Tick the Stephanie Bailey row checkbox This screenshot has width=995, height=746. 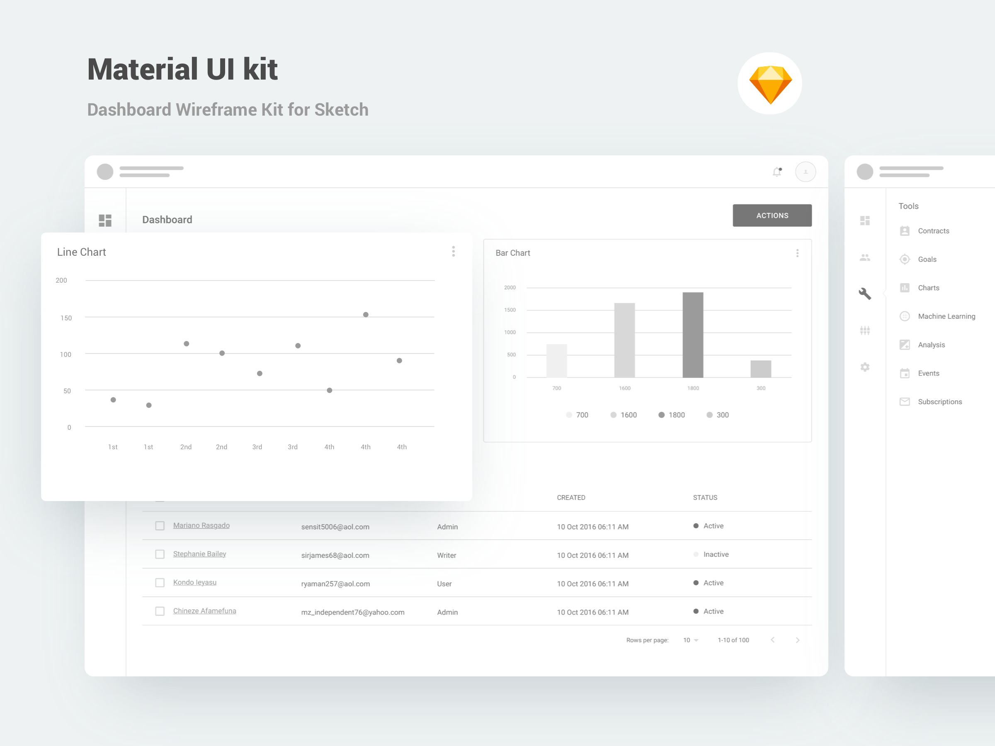pyautogui.click(x=160, y=554)
